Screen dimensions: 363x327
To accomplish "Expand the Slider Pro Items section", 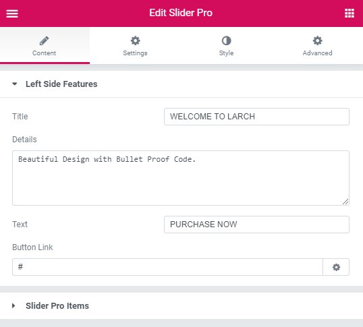I will pyautogui.click(x=13, y=305).
